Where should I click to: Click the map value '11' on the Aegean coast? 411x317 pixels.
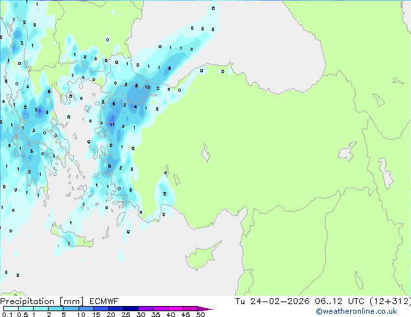point(112,124)
